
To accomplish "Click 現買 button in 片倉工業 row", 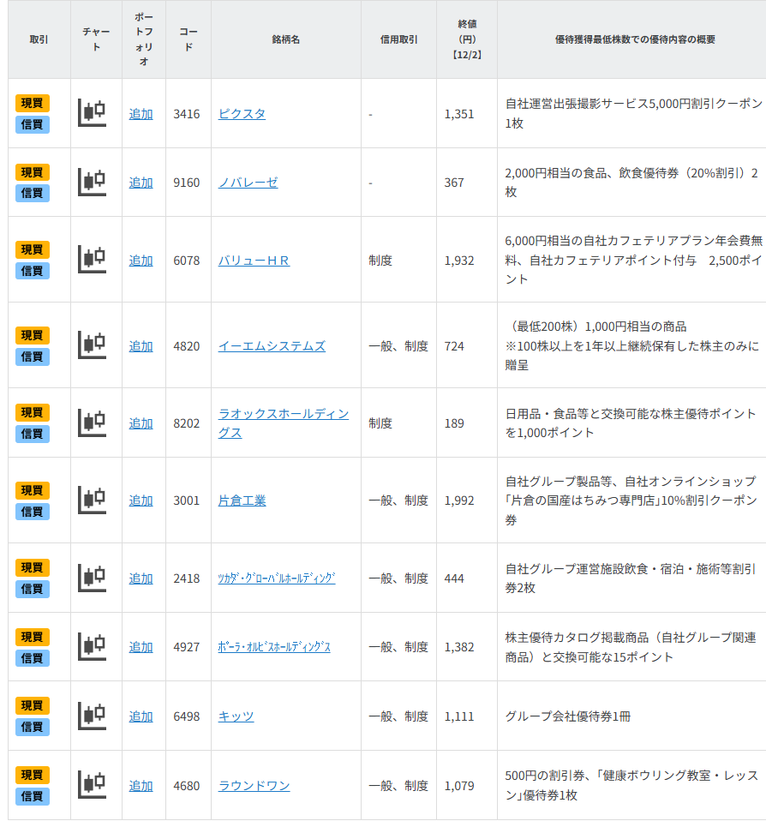I will tap(33, 490).
